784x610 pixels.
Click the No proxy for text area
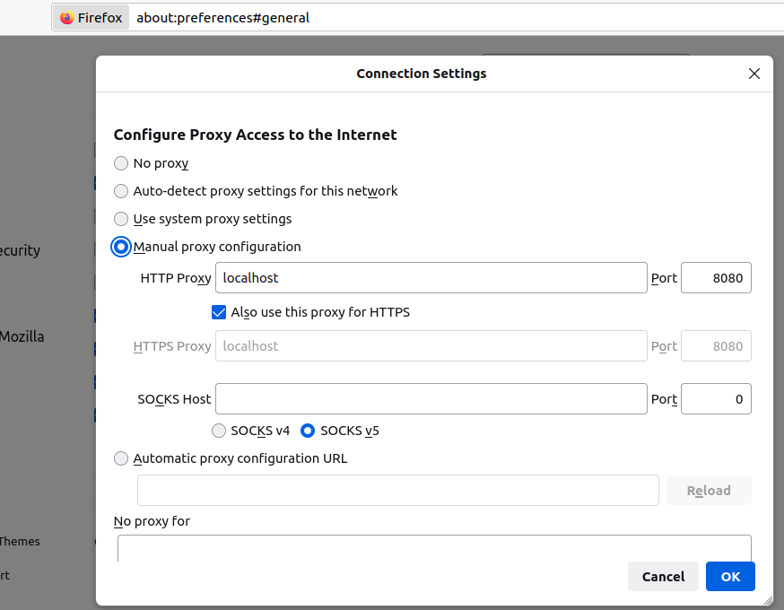coord(434,548)
